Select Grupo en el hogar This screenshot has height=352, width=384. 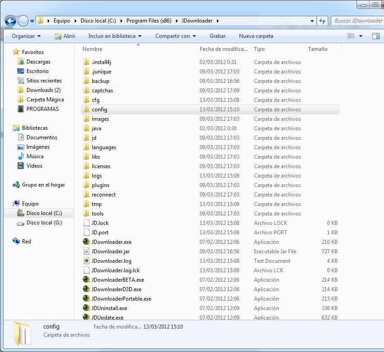(x=43, y=185)
